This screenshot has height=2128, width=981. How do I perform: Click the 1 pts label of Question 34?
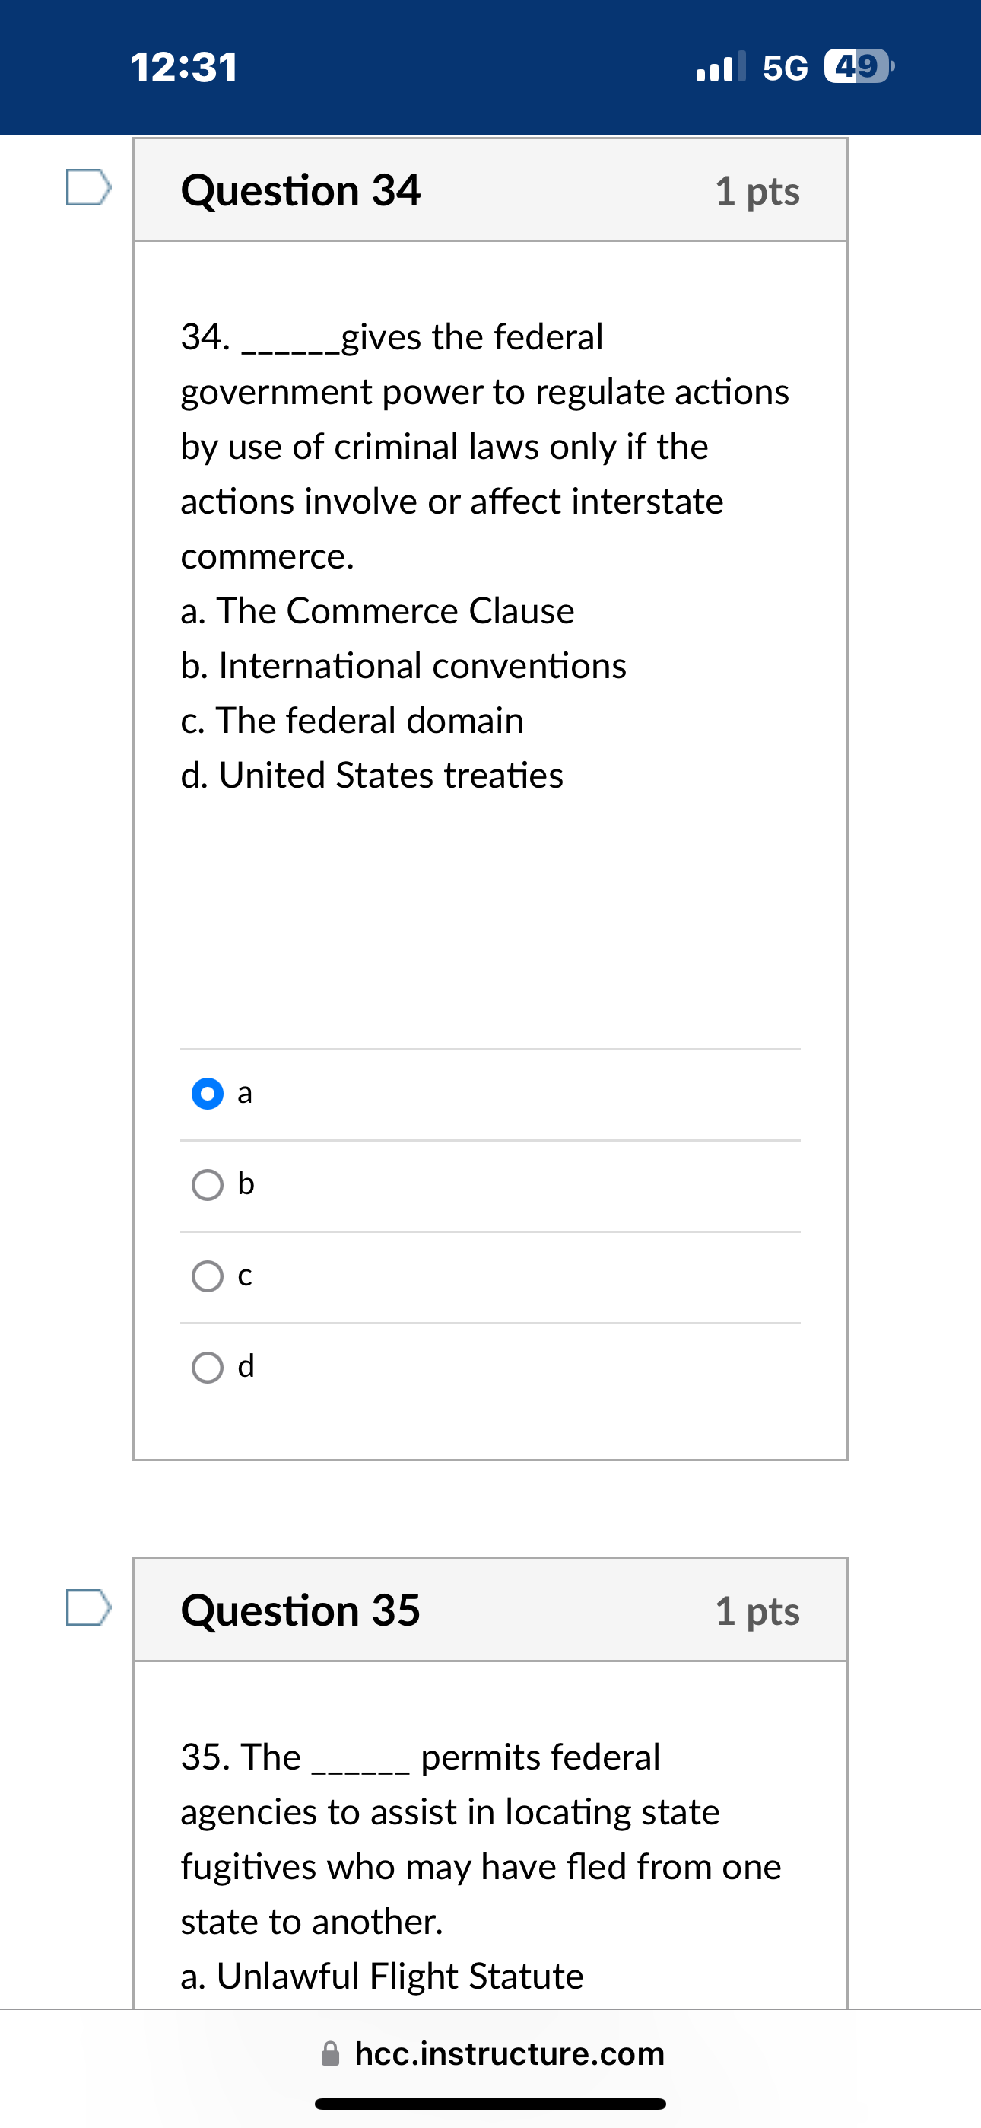click(757, 192)
